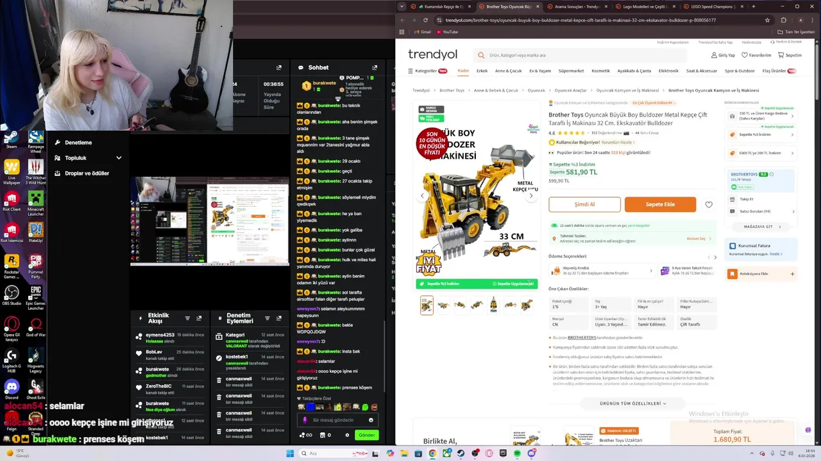Switch to the Arama Sonuçları browser tab
The height and width of the screenshot is (461, 821).
(576, 6)
